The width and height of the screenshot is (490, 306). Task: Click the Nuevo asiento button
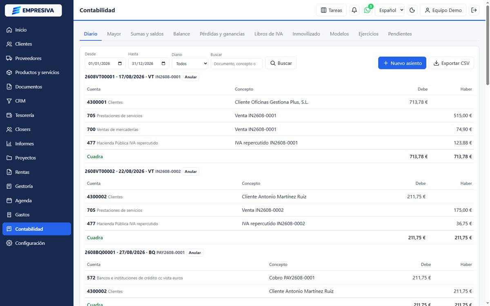pos(402,63)
